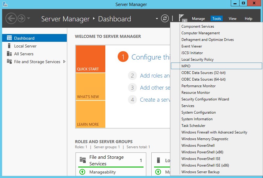Open the LEARN MORE tile
Viewport: 263px width, 178px height.
point(90,114)
